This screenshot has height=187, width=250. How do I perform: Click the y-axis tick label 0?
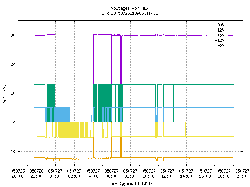tap(14, 122)
